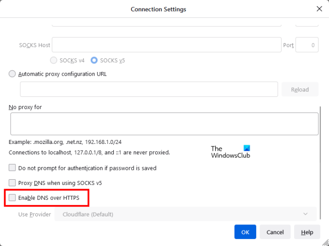Click the partially visible proxy field at top

click(166, 23)
